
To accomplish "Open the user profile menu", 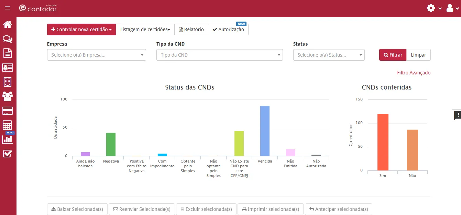I will [452, 8].
